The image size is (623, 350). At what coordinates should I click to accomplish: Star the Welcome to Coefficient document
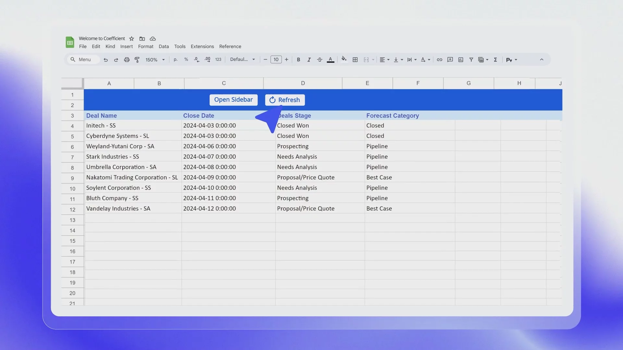point(131,39)
